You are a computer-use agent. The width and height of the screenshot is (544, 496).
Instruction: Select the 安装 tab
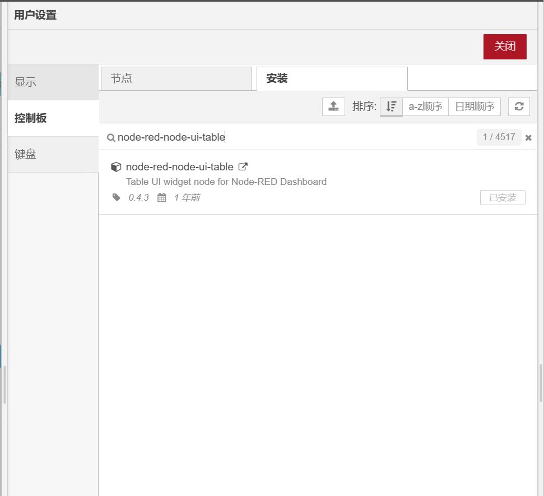(332, 78)
